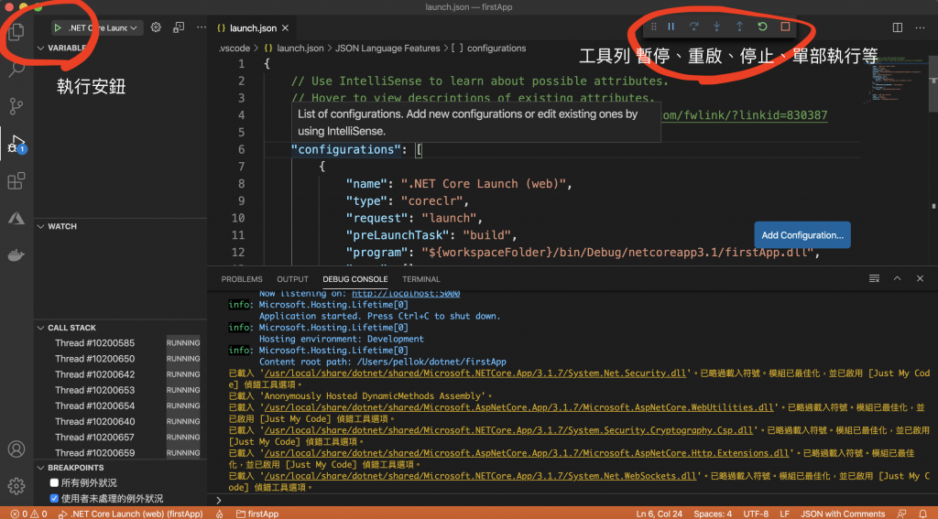Screen dimensions: 938x519
Task: Switch to the TERMINAL tab
Action: coord(421,279)
